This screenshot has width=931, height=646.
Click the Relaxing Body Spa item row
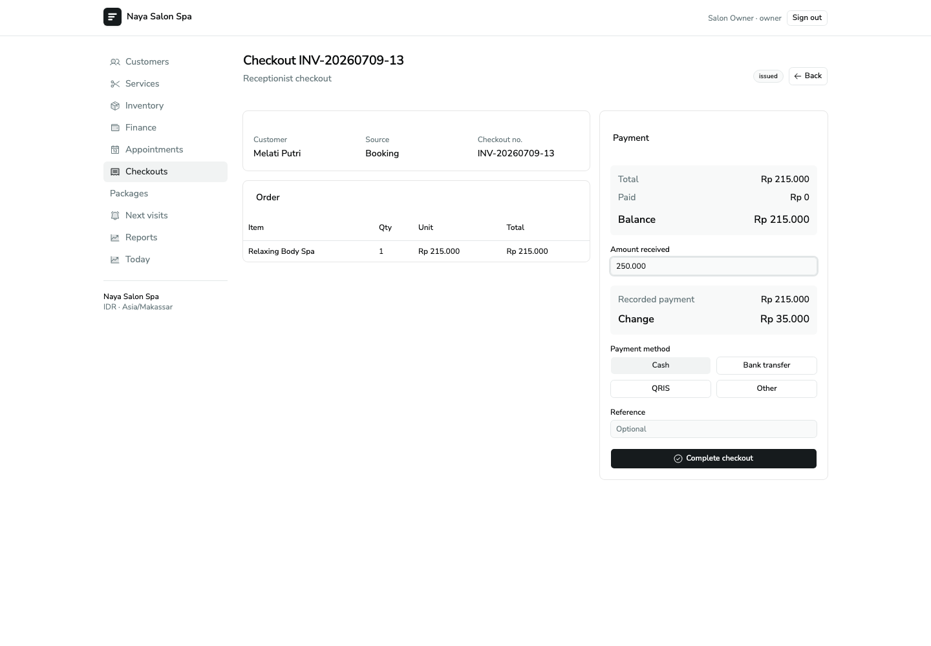[416, 251]
